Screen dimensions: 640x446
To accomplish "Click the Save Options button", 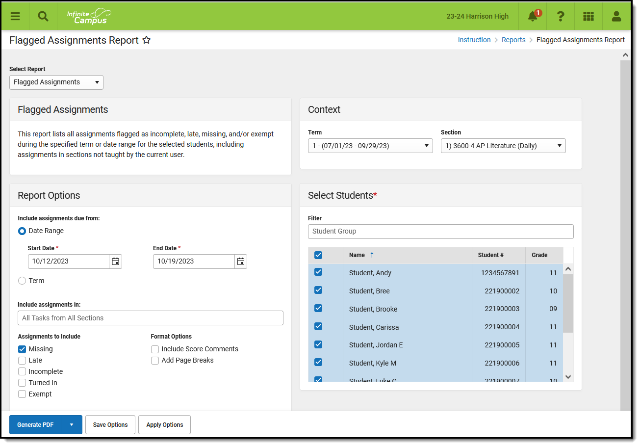I will (110, 425).
